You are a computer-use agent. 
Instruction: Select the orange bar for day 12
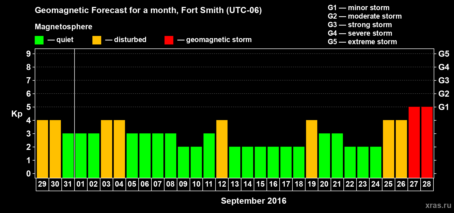[x=222, y=149]
